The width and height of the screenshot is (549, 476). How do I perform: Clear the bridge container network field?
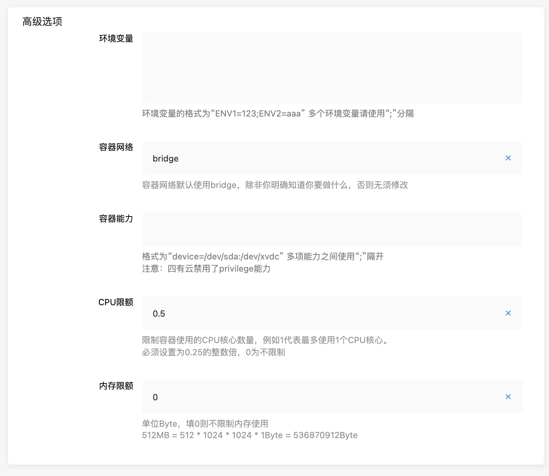pyautogui.click(x=508, y=158)
